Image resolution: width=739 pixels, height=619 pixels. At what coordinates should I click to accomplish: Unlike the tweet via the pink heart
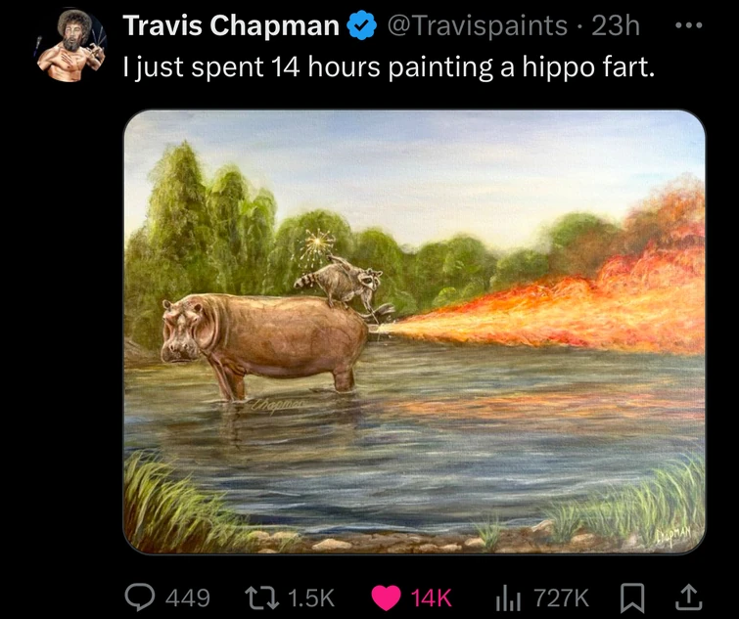tap(387, 596)
